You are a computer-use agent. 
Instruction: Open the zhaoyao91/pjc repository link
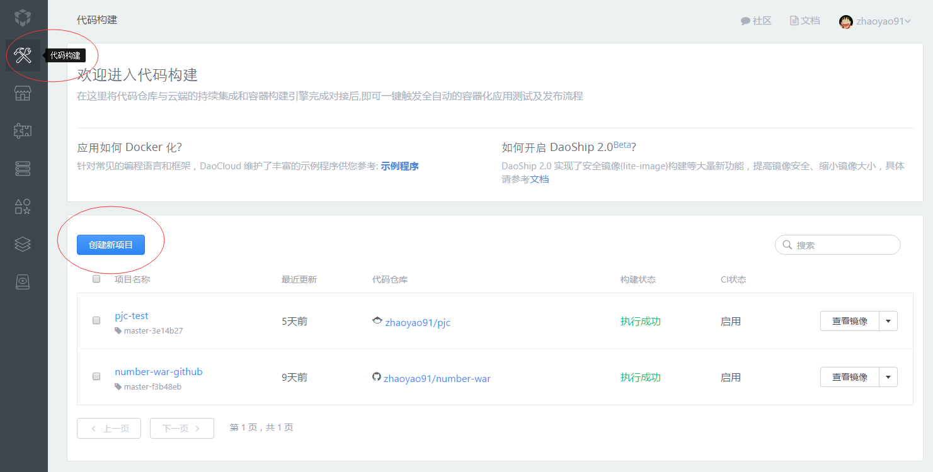418,322
